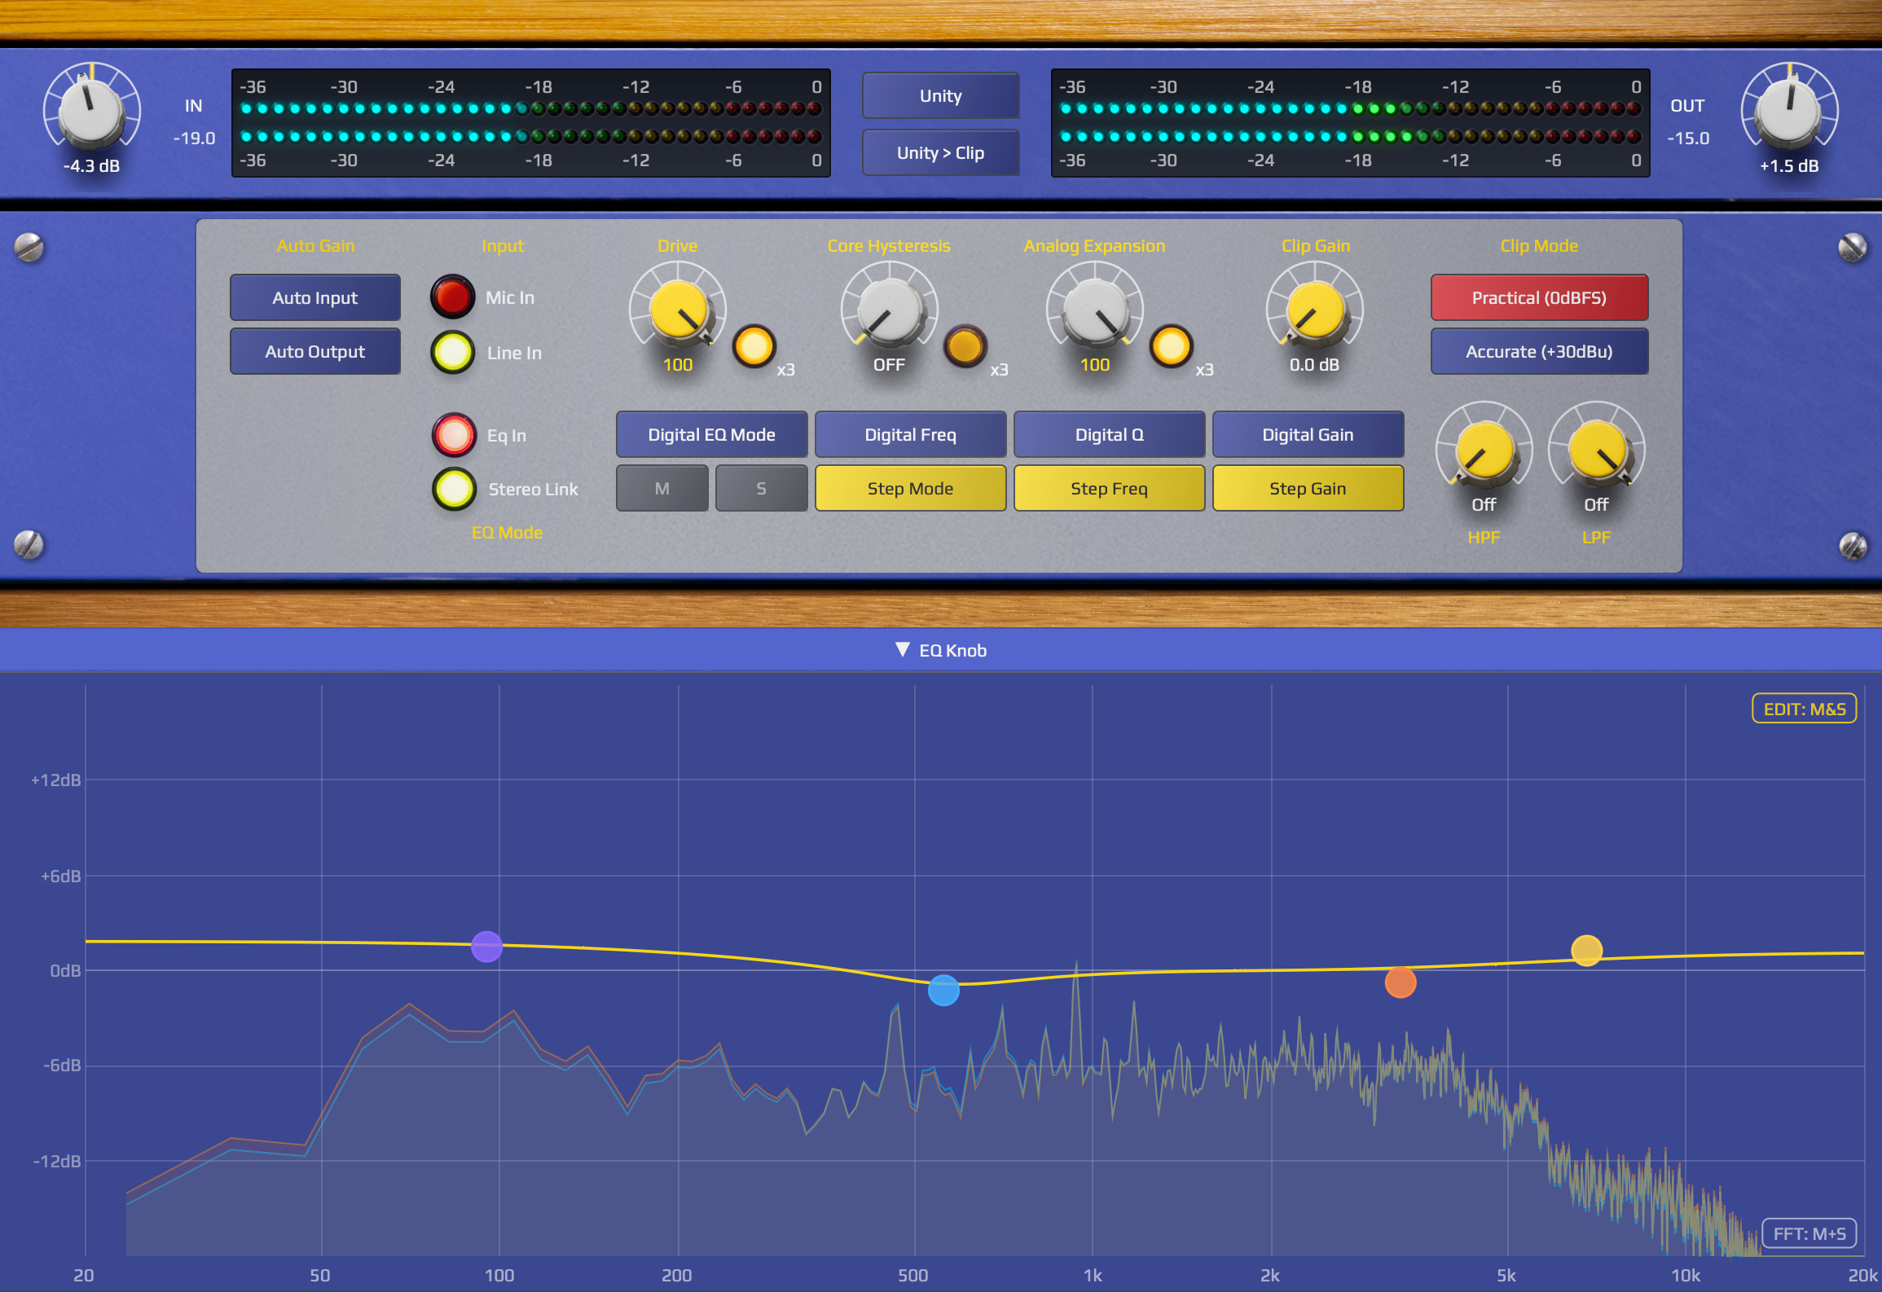Toggle the Analog Expansion x3 button

click(1171, 346)
